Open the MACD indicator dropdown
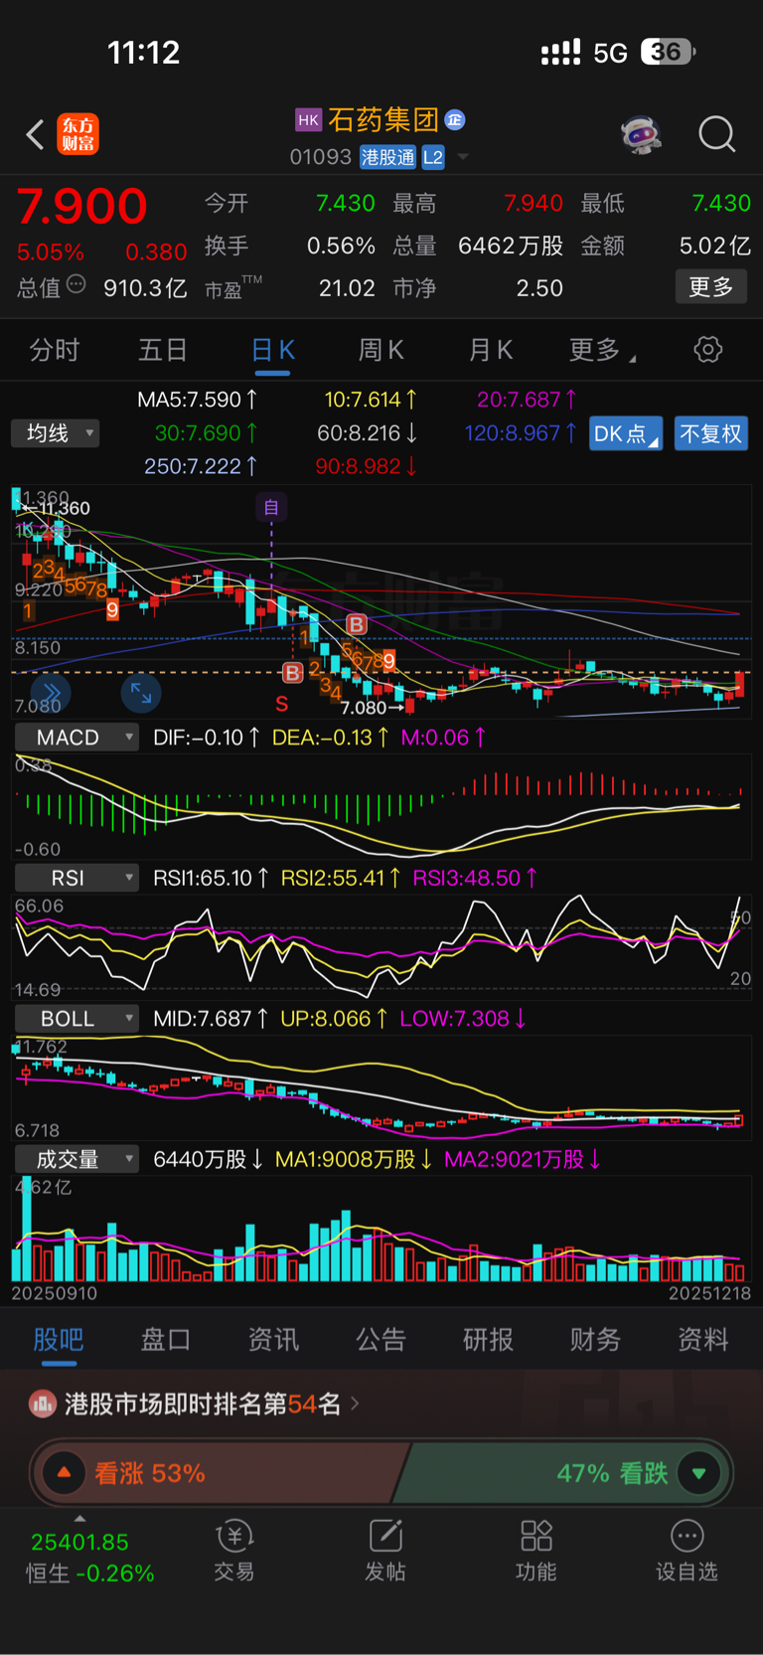Screen dimensions: 763x1655 76,738
